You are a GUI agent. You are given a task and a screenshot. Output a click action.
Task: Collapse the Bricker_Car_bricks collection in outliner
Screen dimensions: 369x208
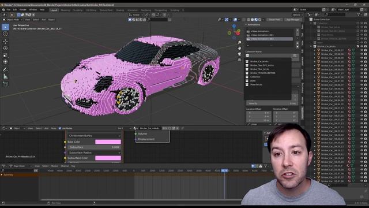tap(311, 46)
